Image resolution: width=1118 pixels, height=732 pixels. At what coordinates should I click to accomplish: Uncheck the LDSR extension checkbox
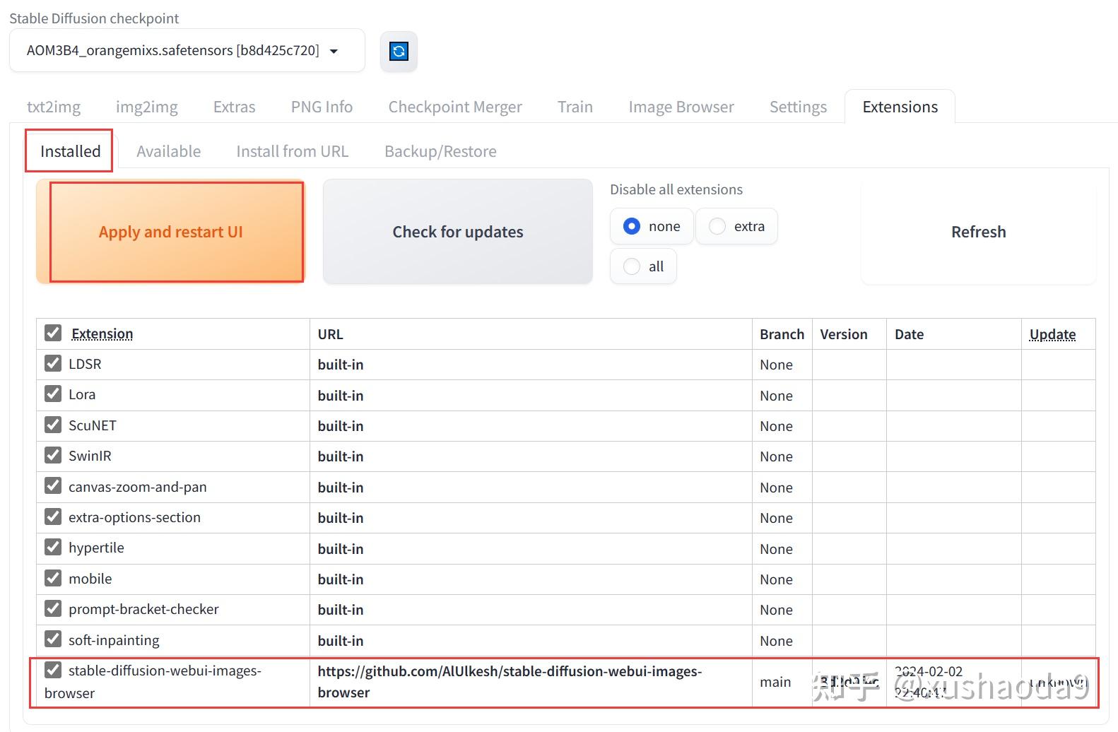point(53,363)
